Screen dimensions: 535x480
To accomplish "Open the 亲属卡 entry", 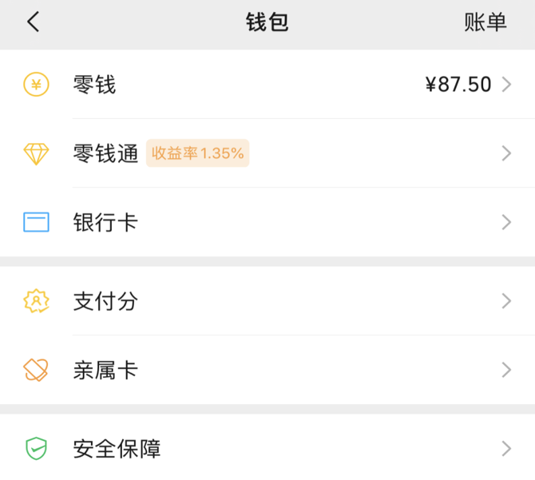I will [267, 370].
